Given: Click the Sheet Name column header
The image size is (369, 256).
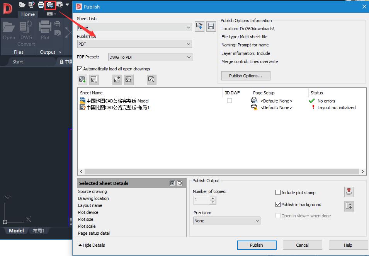Looking at the screenshot, I should pos(91,93).
